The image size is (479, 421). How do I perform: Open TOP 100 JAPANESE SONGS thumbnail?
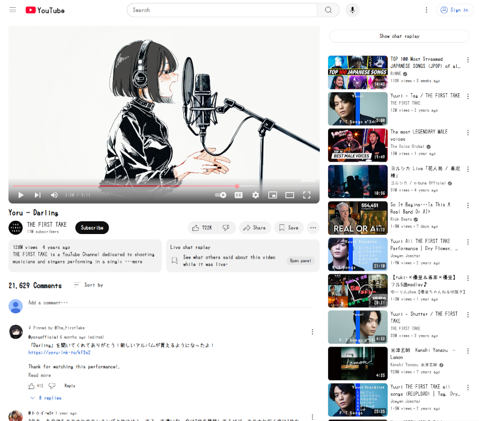pos(358,72)
